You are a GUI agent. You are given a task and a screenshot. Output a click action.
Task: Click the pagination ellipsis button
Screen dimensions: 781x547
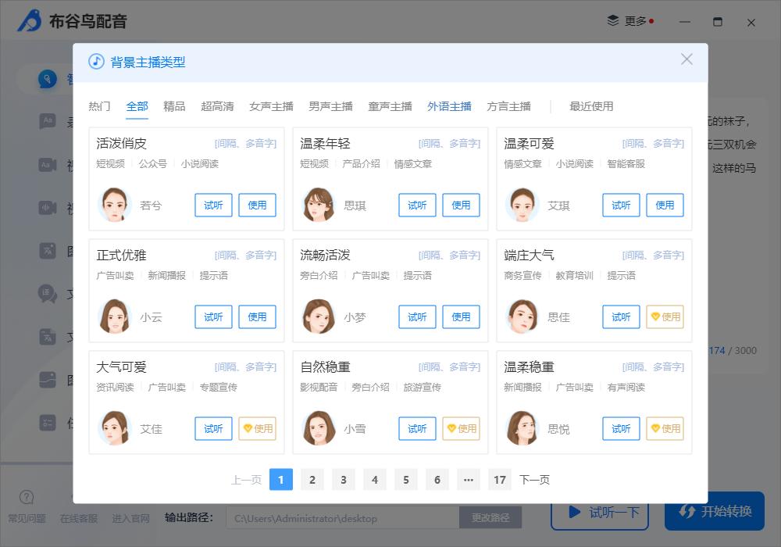(x=469, y=479)
